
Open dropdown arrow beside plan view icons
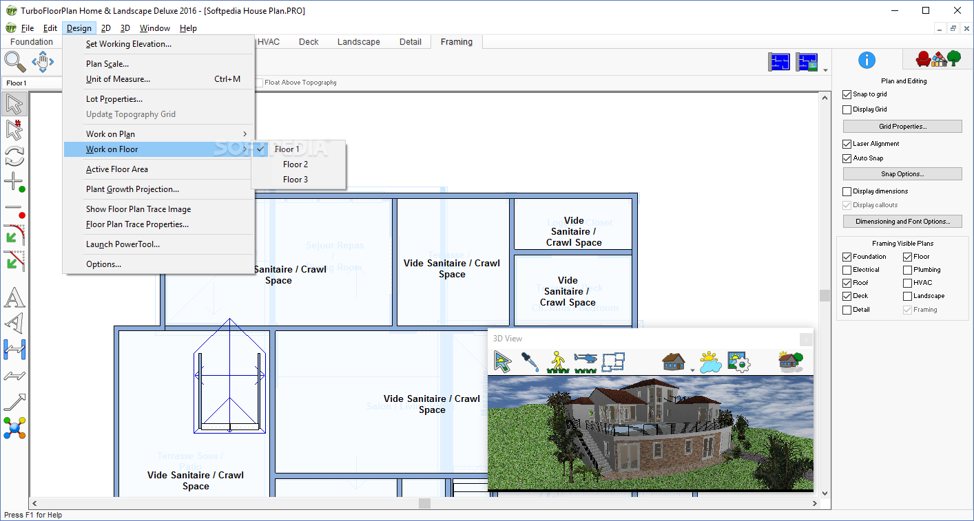point(825,70)
